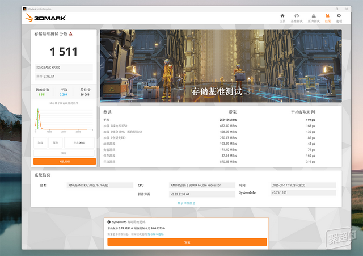Open the Home tab icon
Screen dimensions: 363x256
282,16
